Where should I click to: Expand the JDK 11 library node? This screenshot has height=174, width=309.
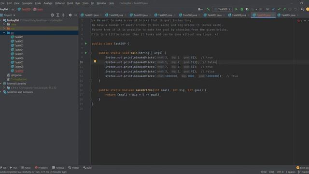[x=4, y=87]
